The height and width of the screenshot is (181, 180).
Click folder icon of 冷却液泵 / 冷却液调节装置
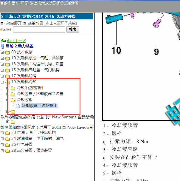click(13, 94)
